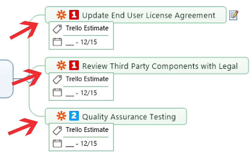Select the Quality Assurance Testing topic

pyautogui.click(x=116, y=116)
